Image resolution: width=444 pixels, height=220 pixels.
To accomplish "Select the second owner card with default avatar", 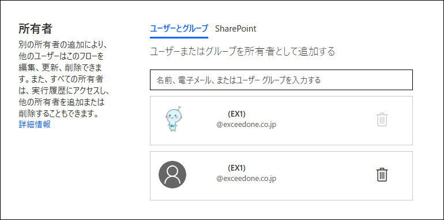I will 281,176.
